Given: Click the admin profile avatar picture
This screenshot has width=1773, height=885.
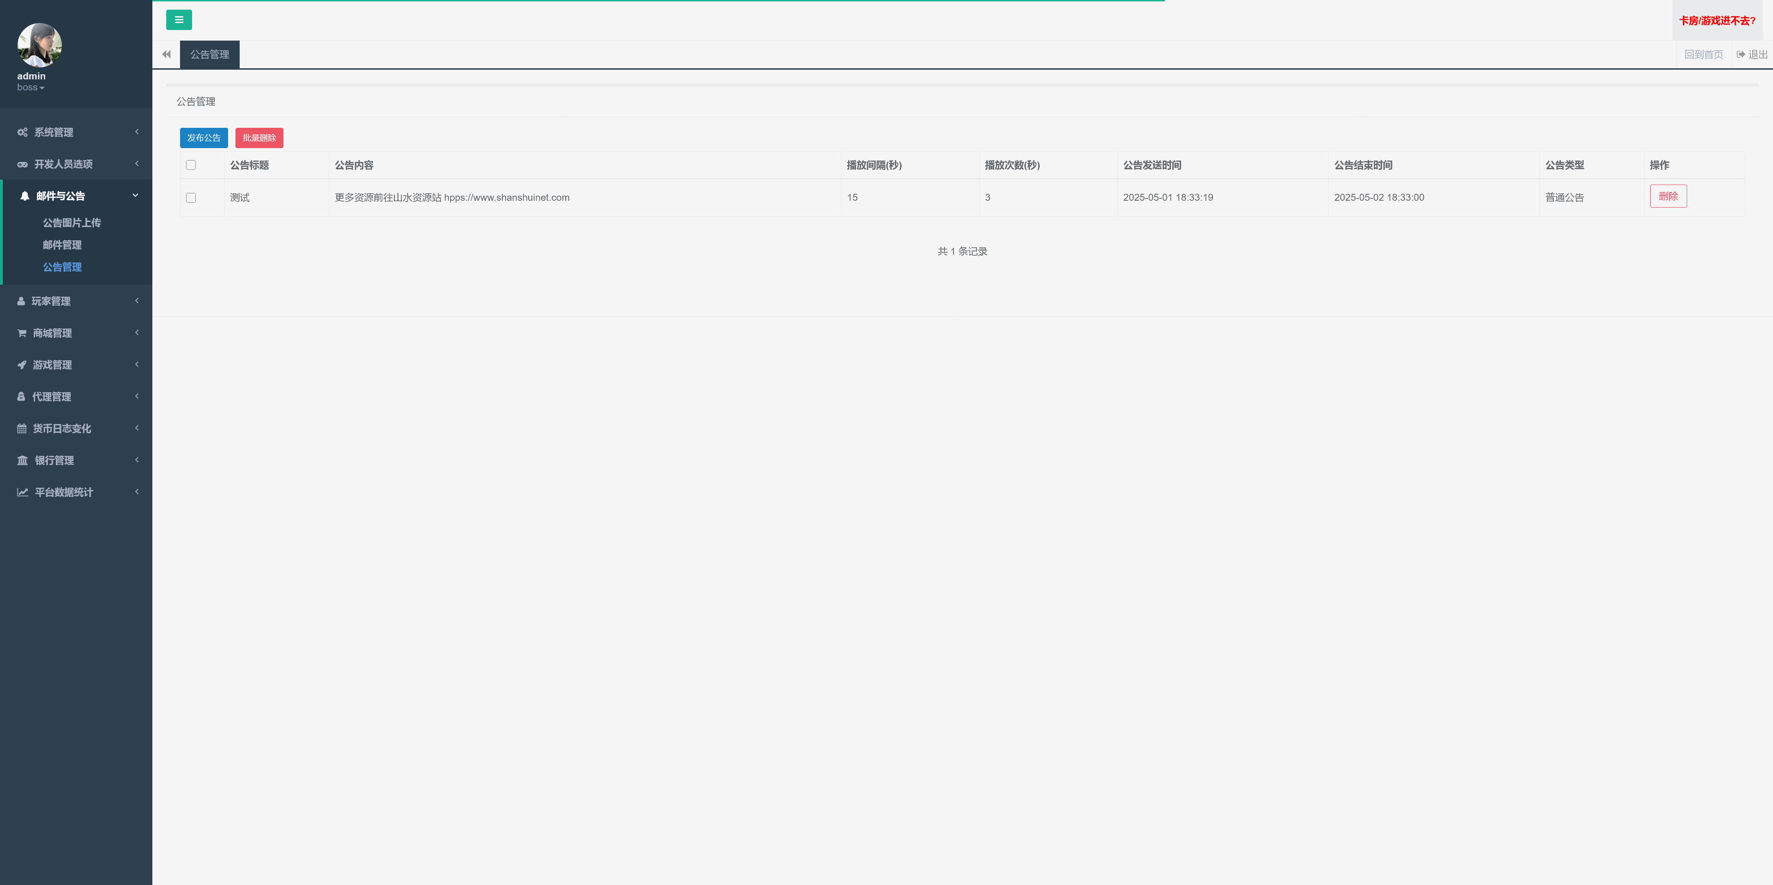Looking at the screenshot, I should coord(39,45).
